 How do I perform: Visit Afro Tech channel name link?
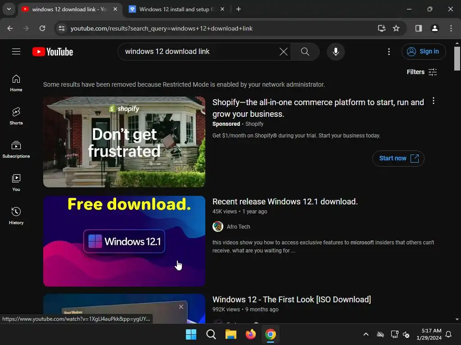238,227
